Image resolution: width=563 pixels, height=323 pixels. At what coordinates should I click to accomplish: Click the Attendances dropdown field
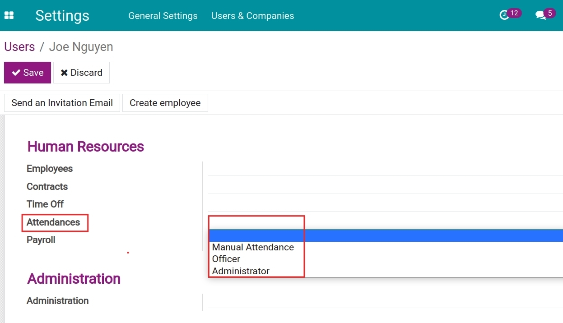point(384,222)
